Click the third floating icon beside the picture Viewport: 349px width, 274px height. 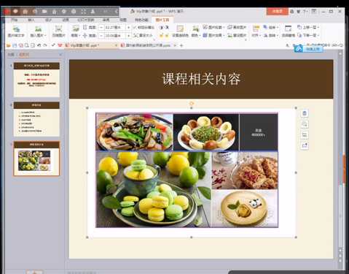tap(305, 134)
